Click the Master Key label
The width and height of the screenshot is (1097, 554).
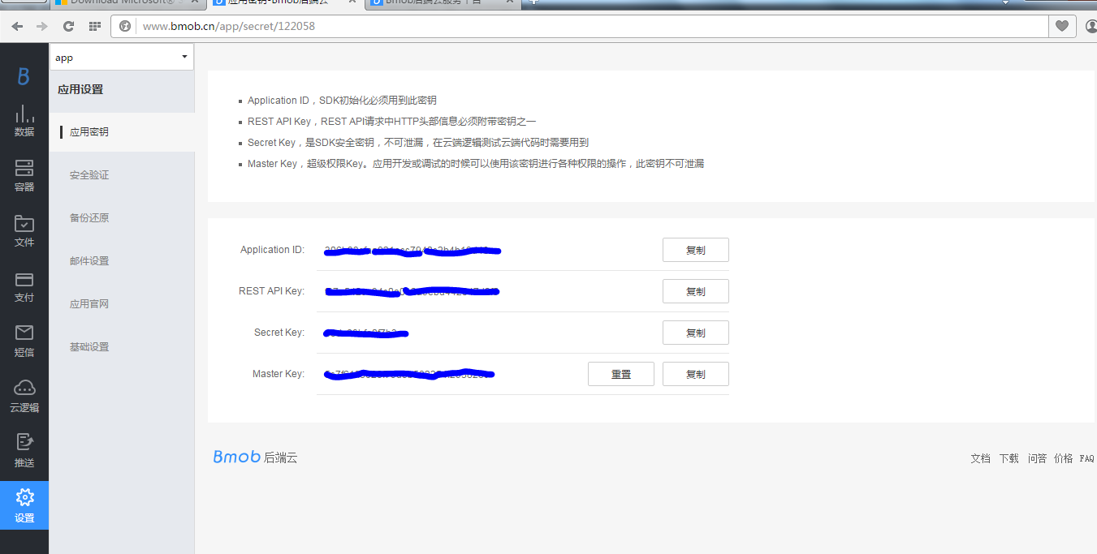[279, 374]
